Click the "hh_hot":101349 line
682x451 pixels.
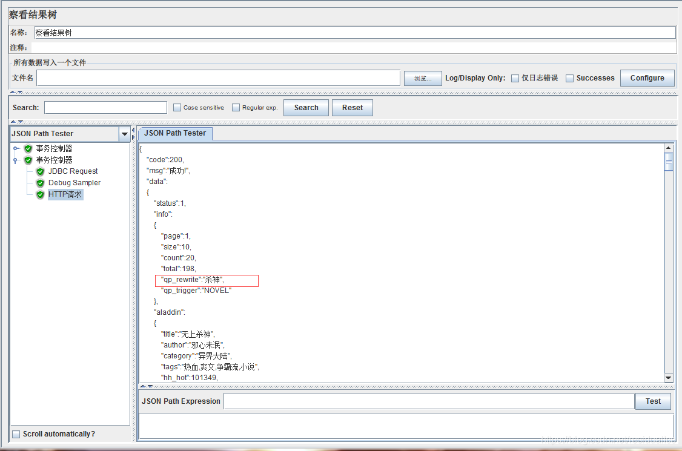[190, 378]
